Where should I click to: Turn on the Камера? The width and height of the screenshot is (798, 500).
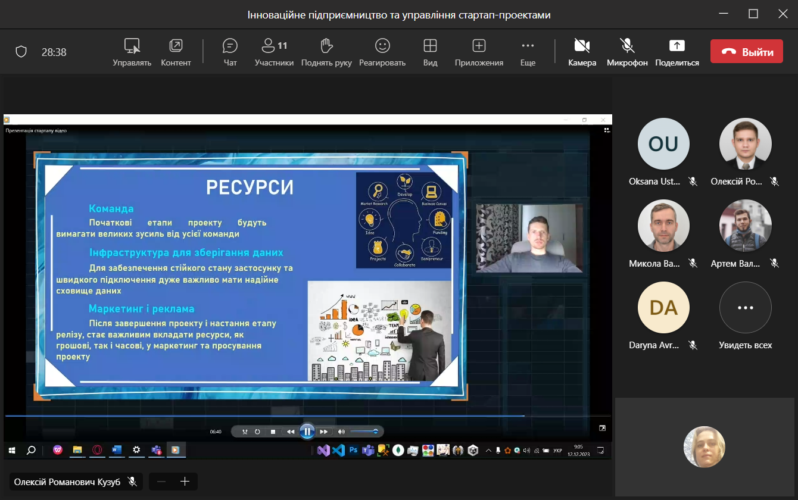582,52
